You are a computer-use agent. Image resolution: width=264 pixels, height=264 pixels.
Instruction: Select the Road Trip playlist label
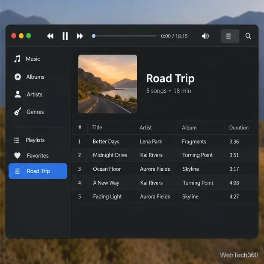tap(39, 171)
